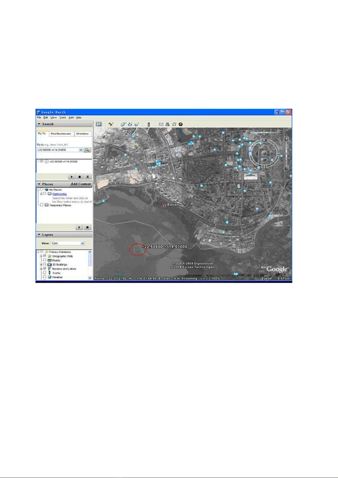Screen dimensions: 338x478
Task: Click the Add Placemark pushpin icon
Action: pyautogui.click(x=111, y=124)
